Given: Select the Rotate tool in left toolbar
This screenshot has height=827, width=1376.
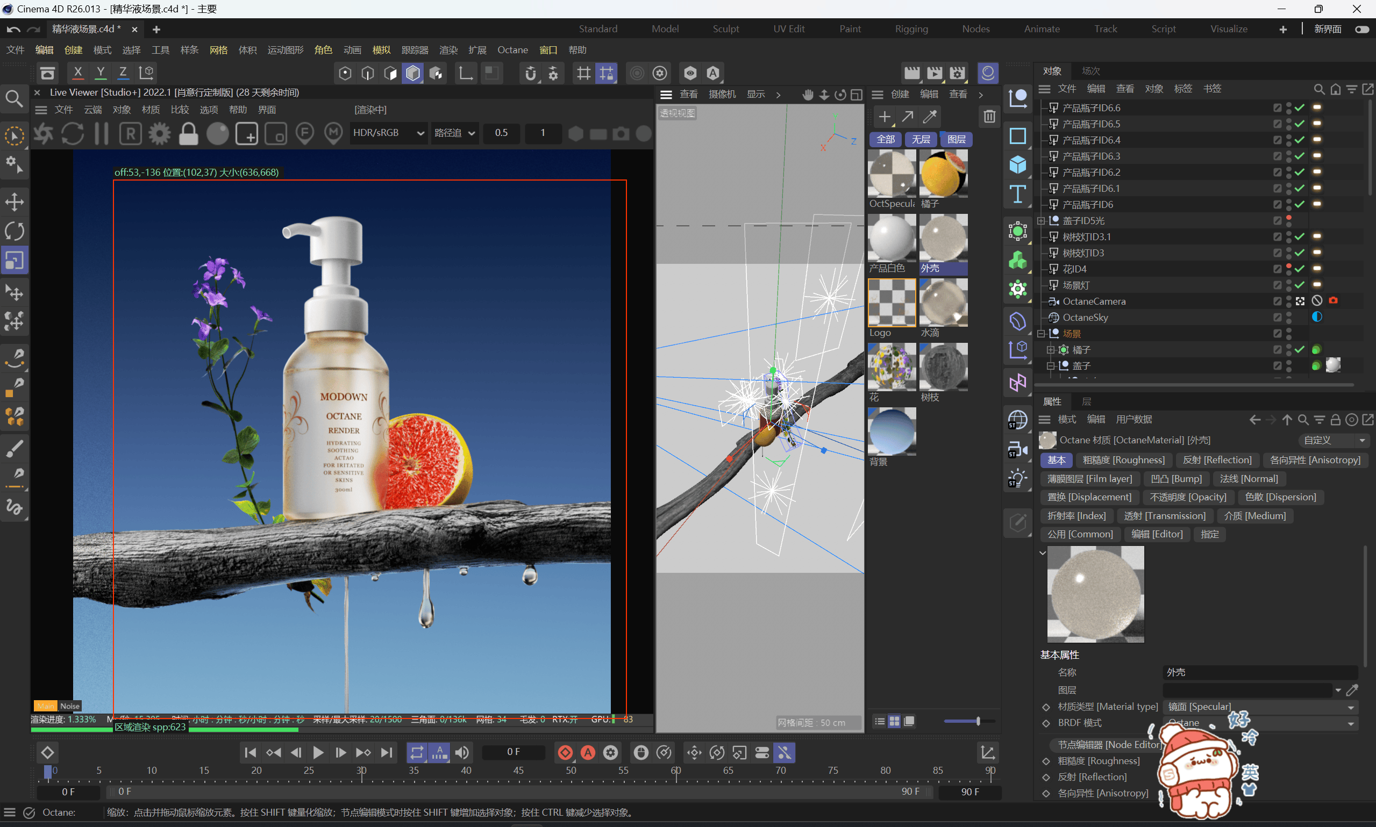Looking at the screenshot, I should pyautogui.click(x=15, y=231).
